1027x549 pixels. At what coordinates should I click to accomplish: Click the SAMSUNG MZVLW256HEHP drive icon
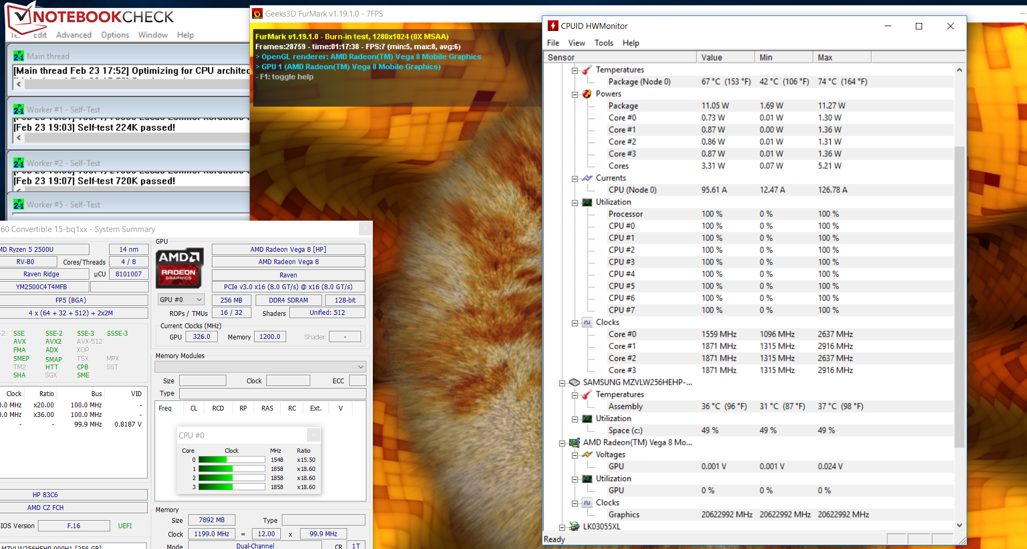point(574,382)
